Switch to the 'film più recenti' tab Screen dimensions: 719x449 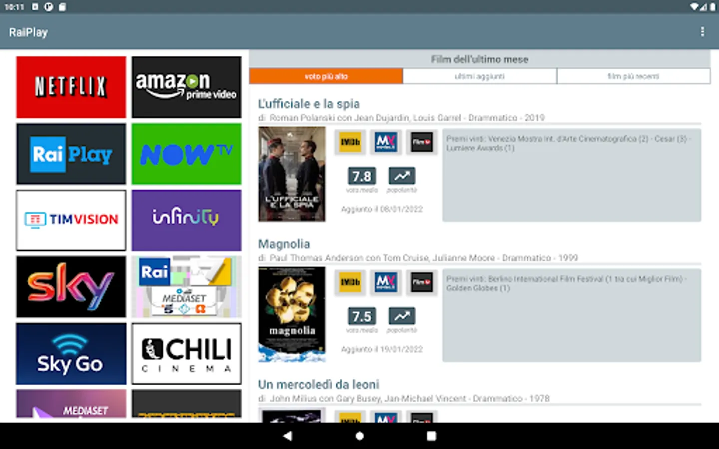(633, 76)
